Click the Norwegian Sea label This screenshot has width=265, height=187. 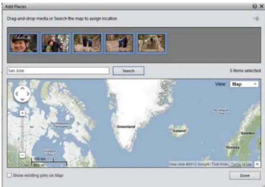221,112
